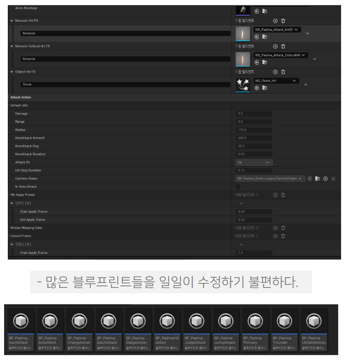Browse to NS_Padma_Attack_Hit01 in Content Browser

click(x=265, y=37)
